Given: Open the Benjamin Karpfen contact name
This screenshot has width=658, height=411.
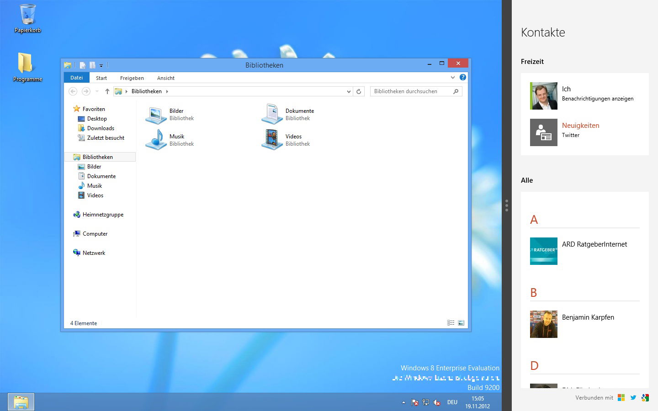Looking at the screenshot, I should [x=588, y=317].
